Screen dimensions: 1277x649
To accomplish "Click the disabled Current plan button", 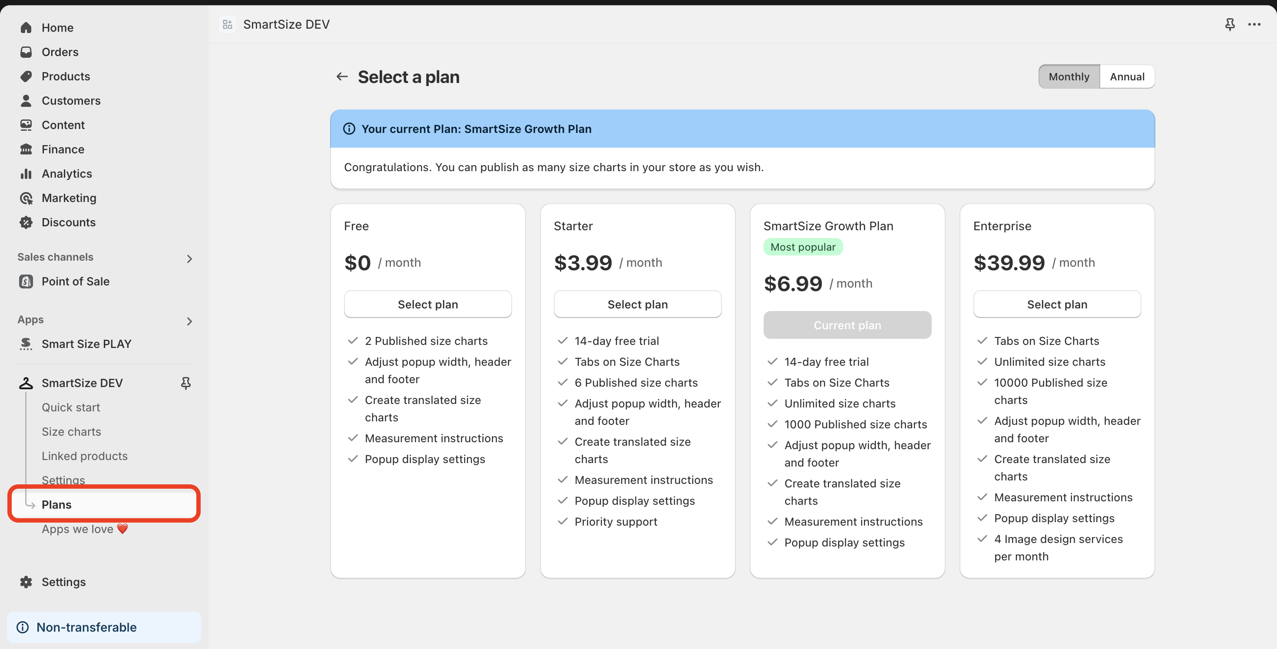I will coord(847,325).
